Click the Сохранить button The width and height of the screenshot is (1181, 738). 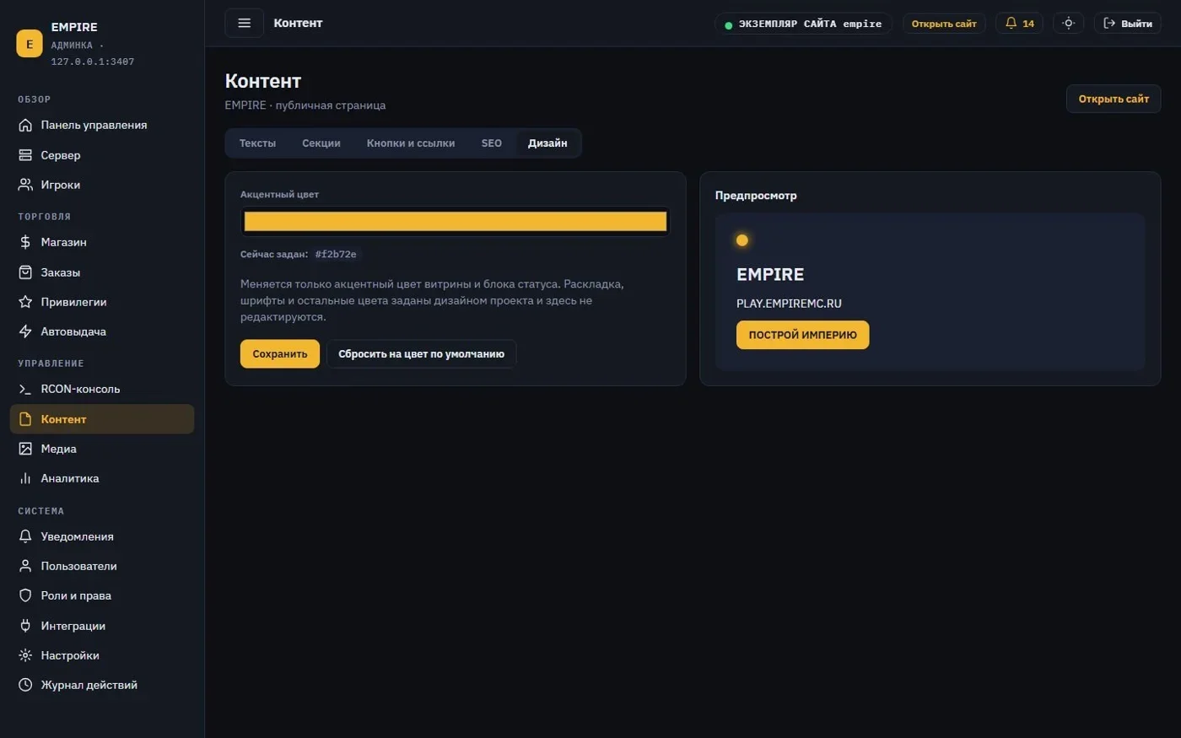(x=280, y=354)
